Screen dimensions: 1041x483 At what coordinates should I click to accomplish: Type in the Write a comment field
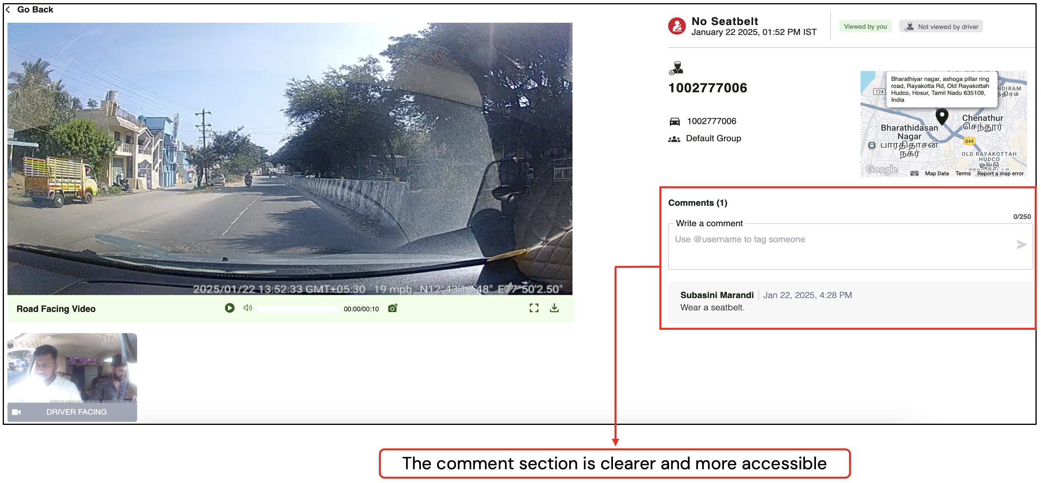click(841, 246)
